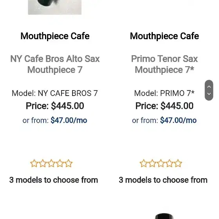Click the bottom-right black mouthpiece thumbnail
The image size is (219, 219).
tap(164, 216)
